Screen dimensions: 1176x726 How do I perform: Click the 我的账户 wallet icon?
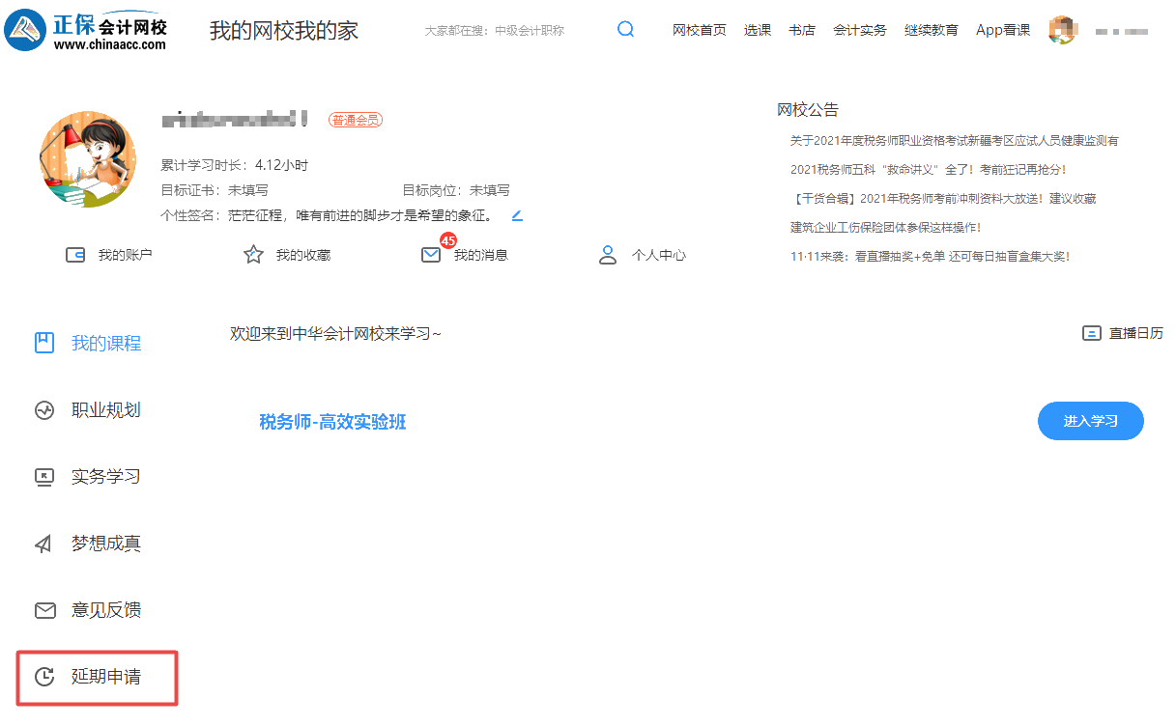(74, 255)
